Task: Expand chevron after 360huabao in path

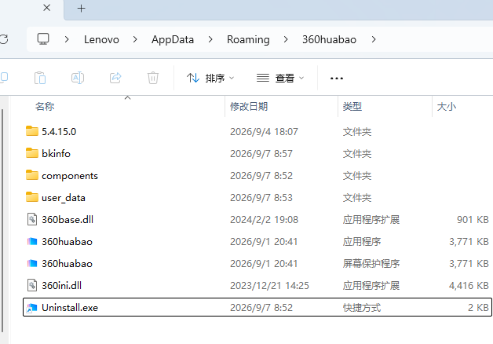Action: [374, 39]
